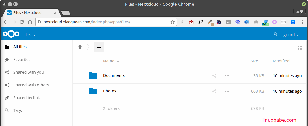Viewport: 308px width, 126px height.
Task: Reload the page with browser refresh button
Action: [22, 22]
